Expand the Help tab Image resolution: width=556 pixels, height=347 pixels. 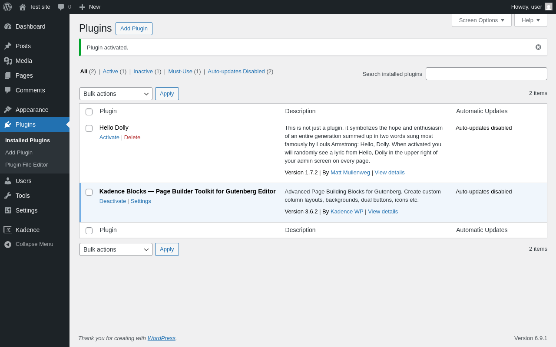point(530,20)
